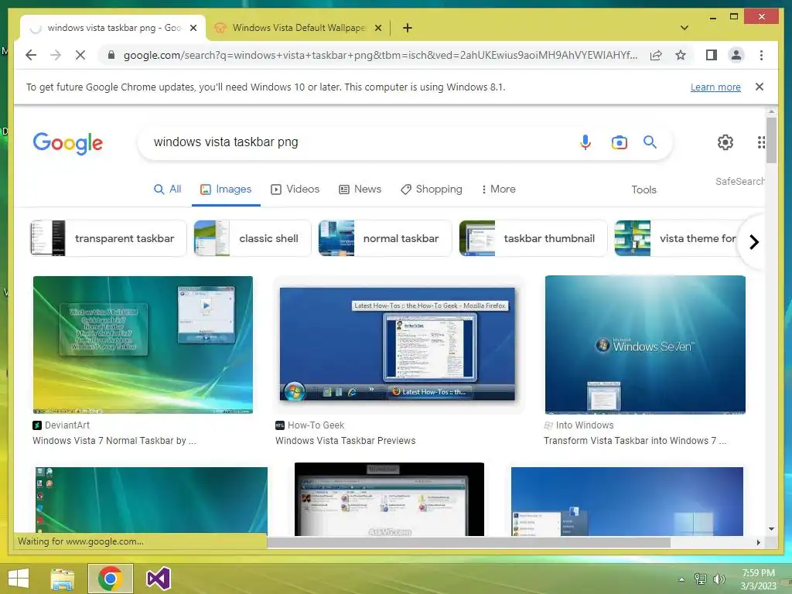
Task: Select the Images tab
Action: coord(226,189)
